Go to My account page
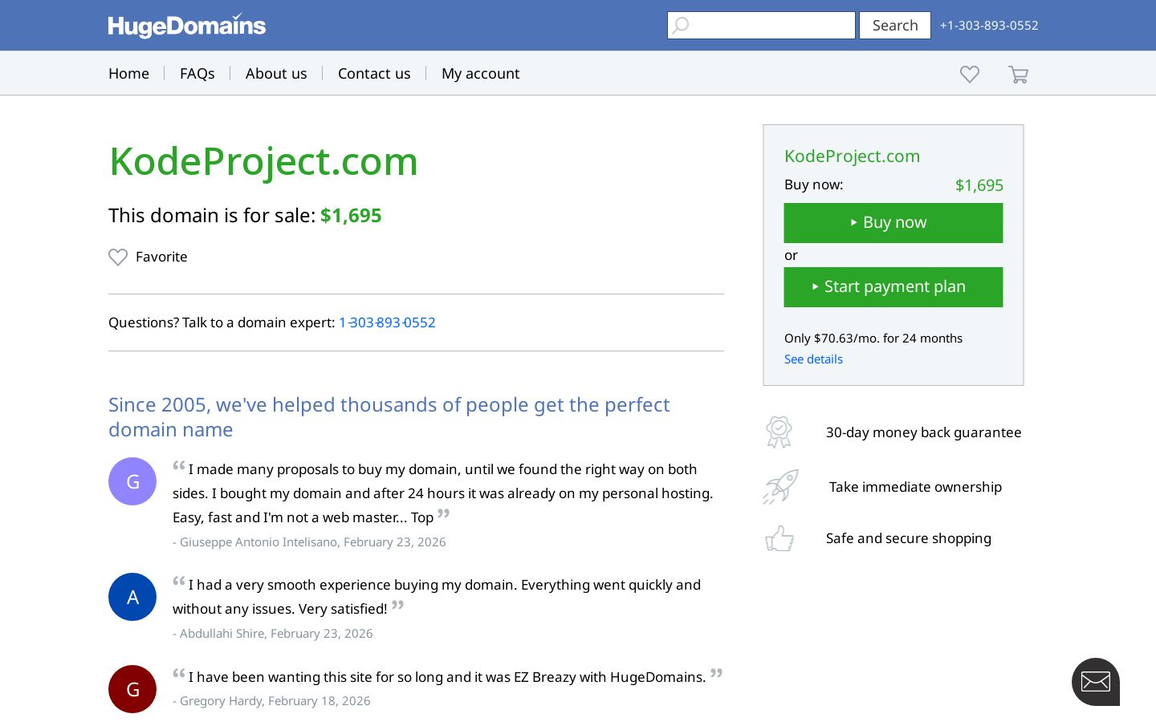1156x722 pixels. tap(480, 73)
